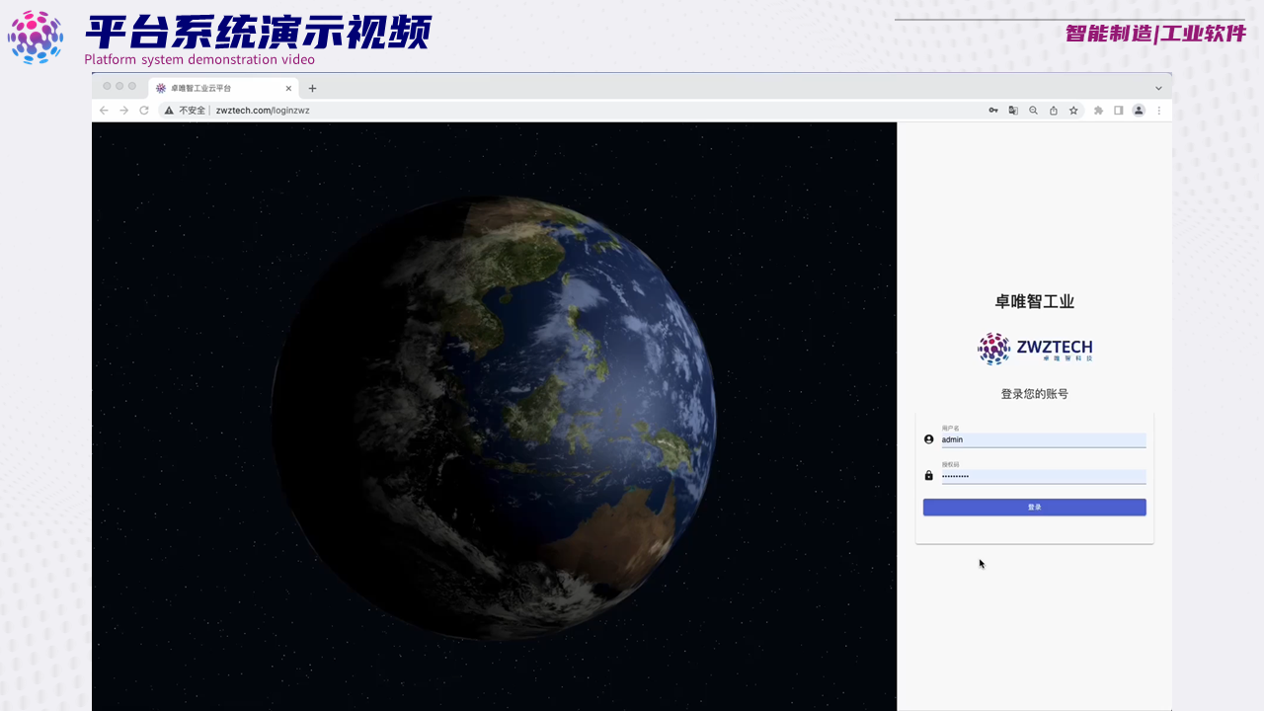Open a new tab with plus button
Image resolution: width=1264 pixels, height=711 pixels.
pyautogui.click(x=313, y=88)
